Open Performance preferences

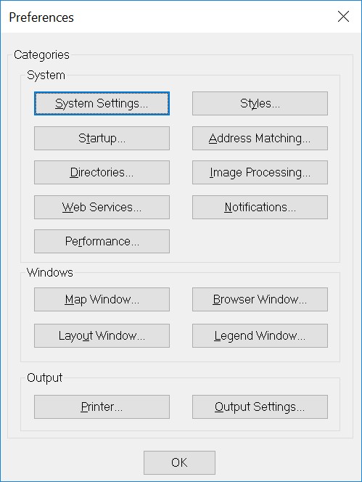[x=102, y=241]
